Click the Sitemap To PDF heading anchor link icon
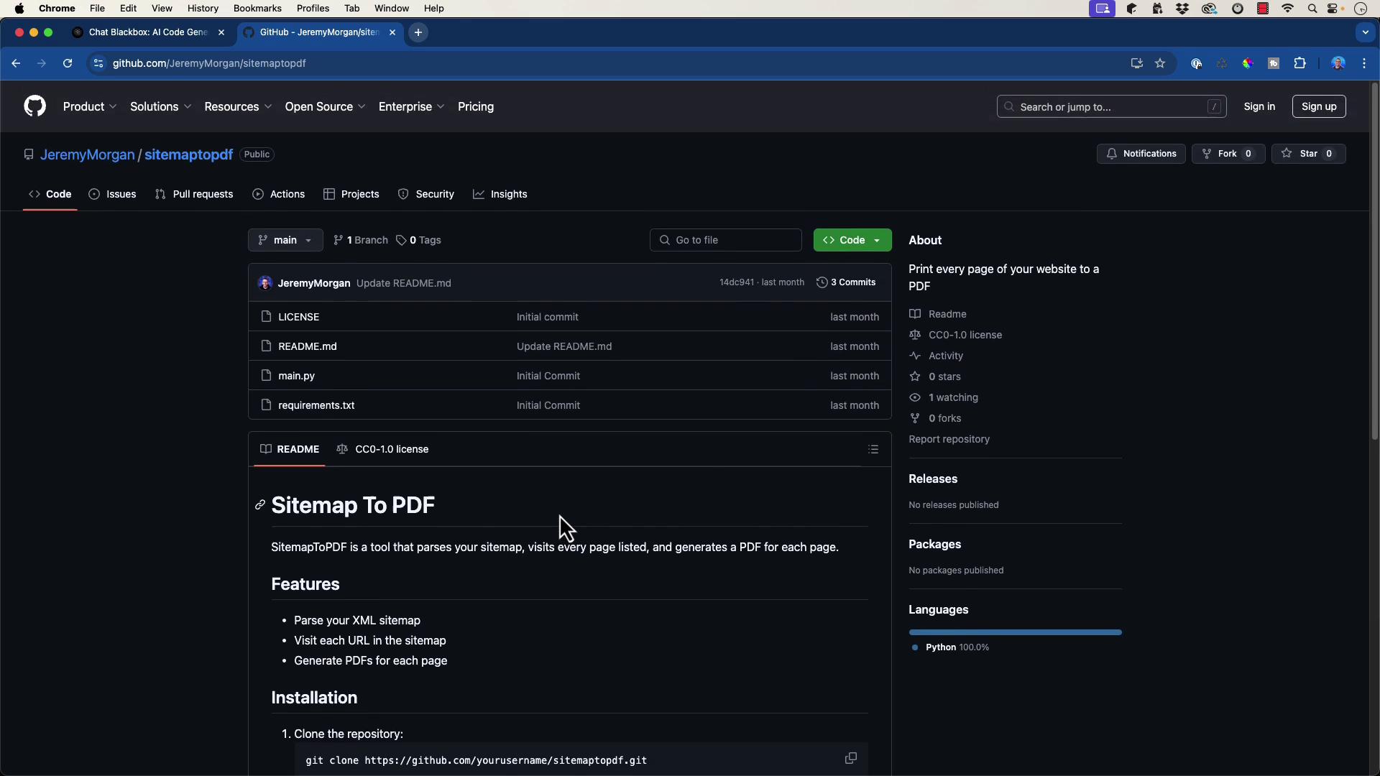Viewport: 1380px width, 776px height. [x=260, y=506]
